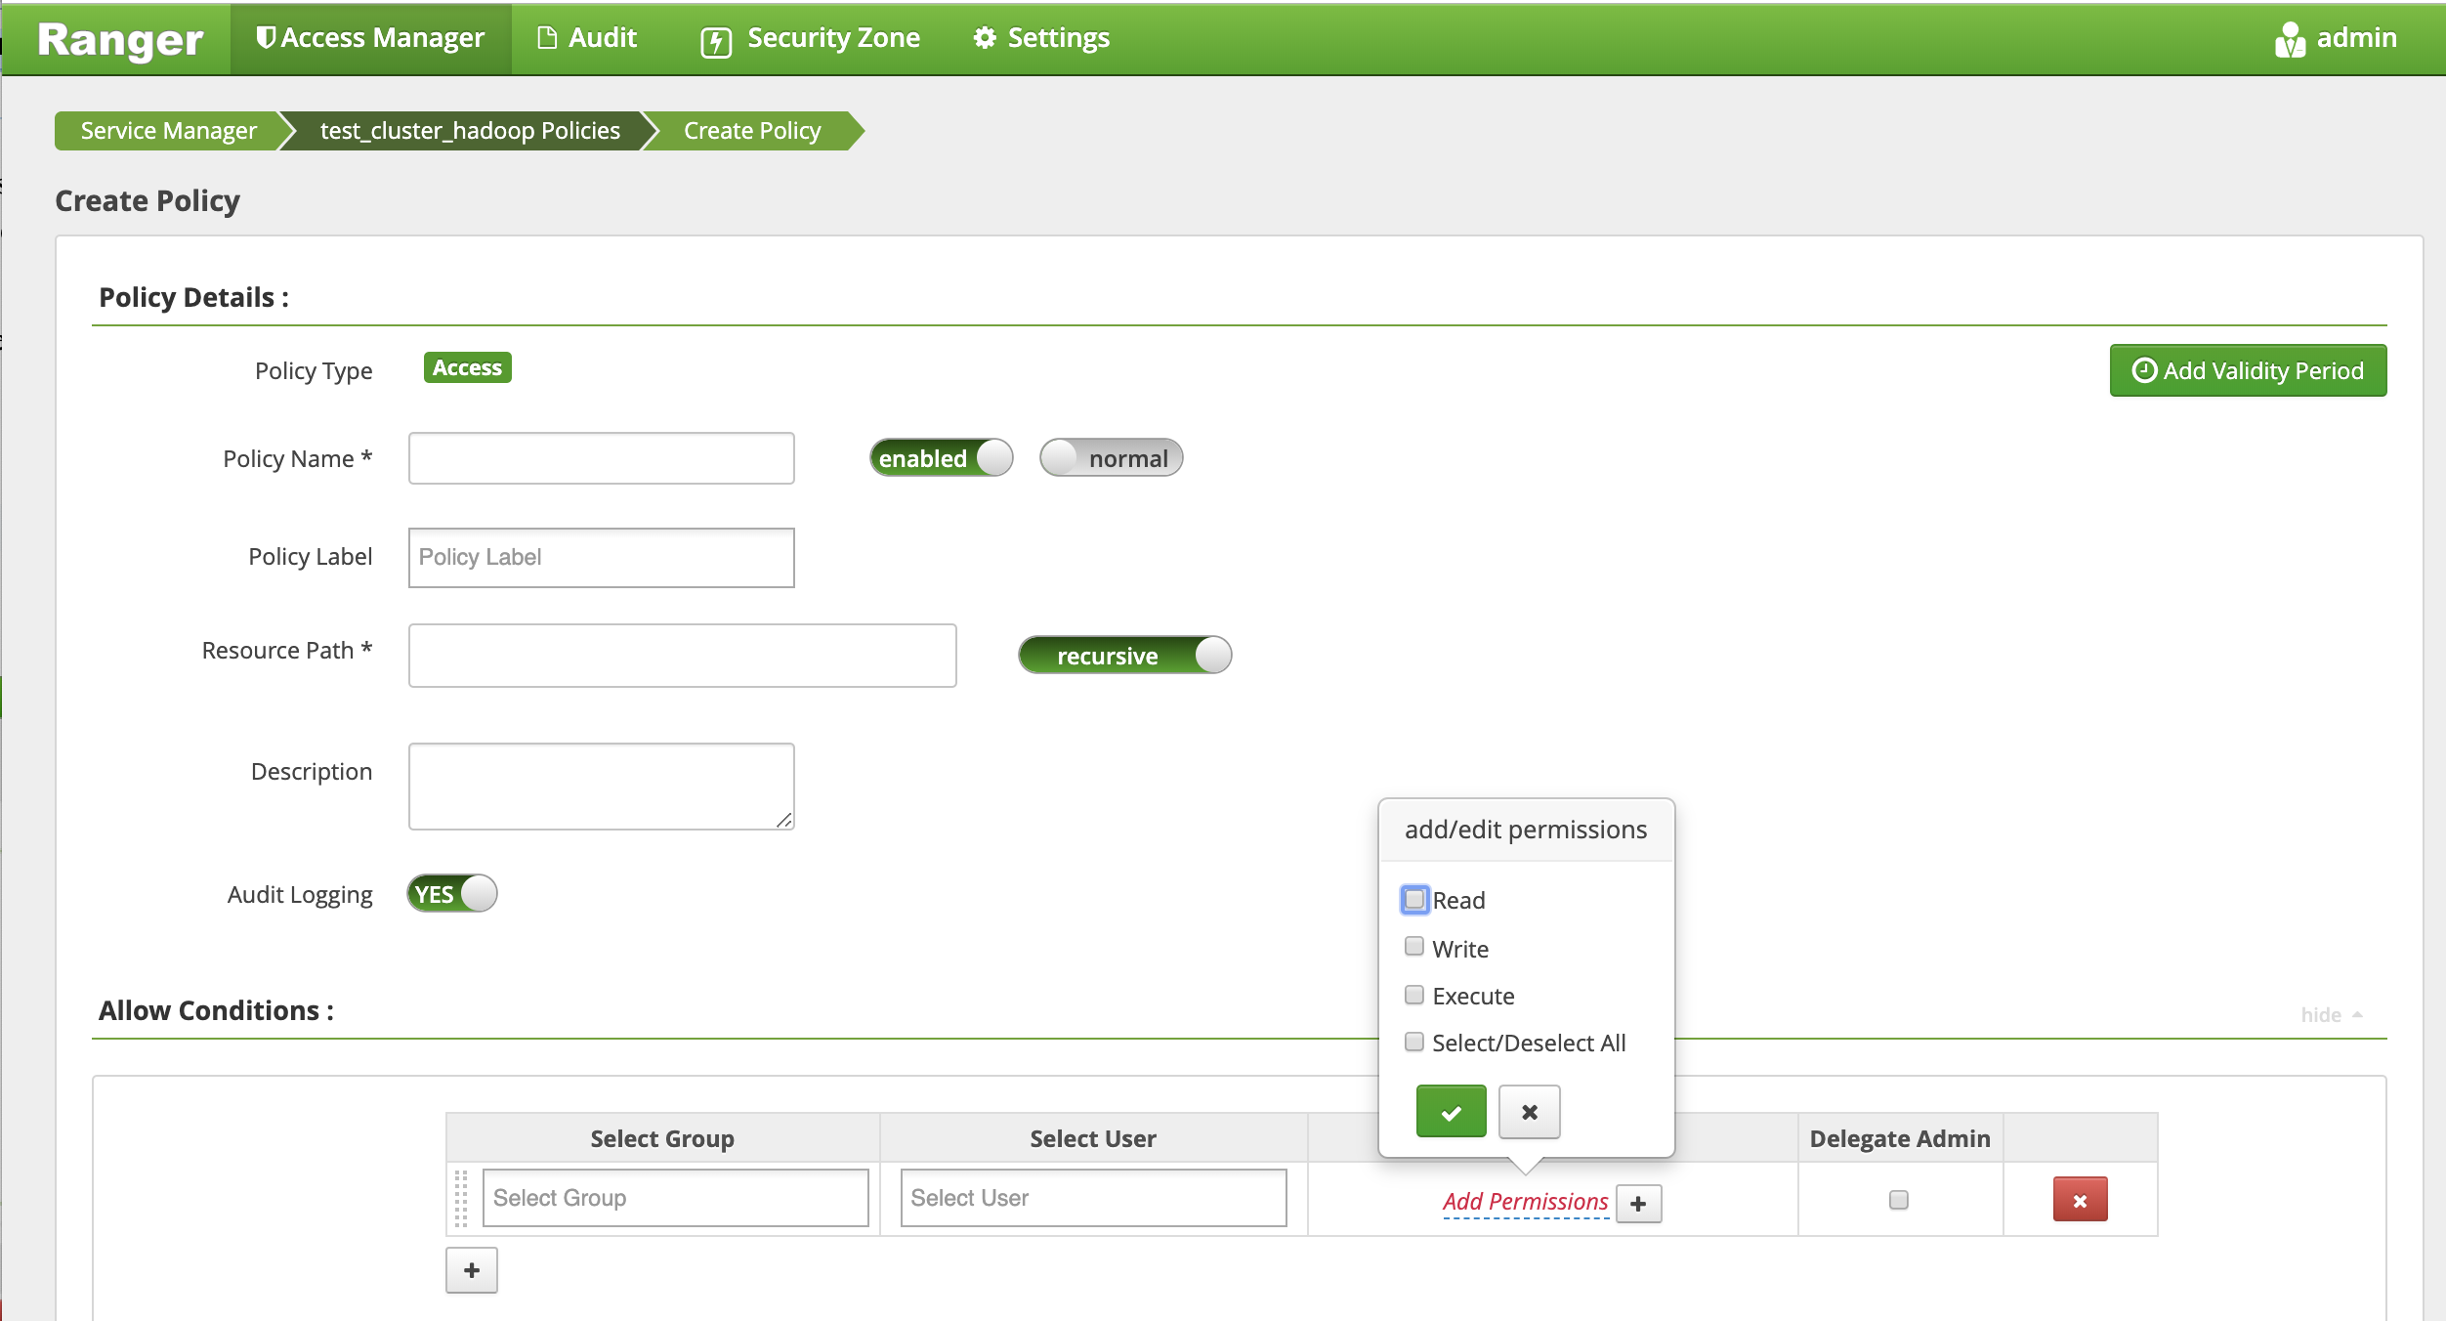Viewport: 2446px width, 1321px height.
Task: Click the clock icon in Add Validity Period
Action: click(x=2144, y=370)
